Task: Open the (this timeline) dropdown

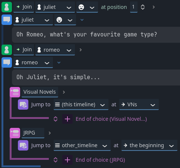Action: click(x=81, y=104)
